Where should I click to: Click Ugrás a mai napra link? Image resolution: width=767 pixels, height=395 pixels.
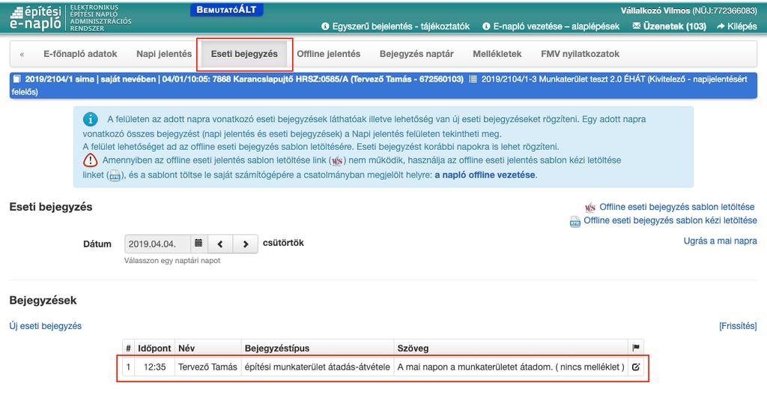[720, 241]
